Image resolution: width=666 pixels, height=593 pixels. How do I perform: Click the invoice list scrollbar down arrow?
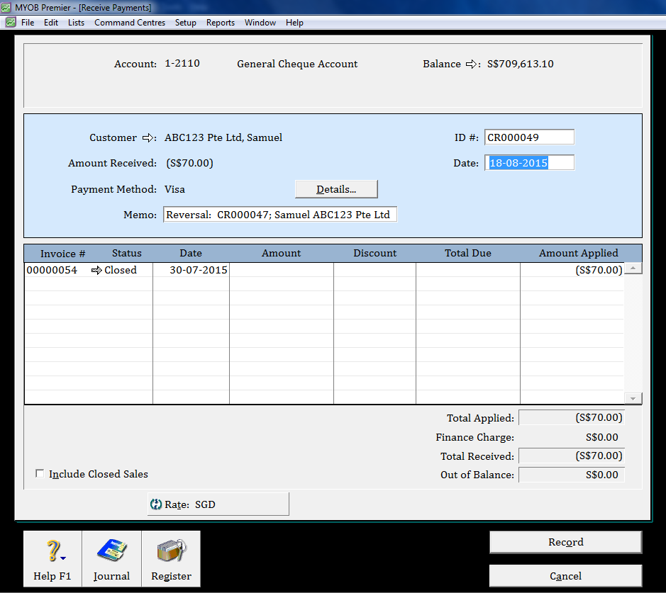pyautogui.click(x=633, y=398)
